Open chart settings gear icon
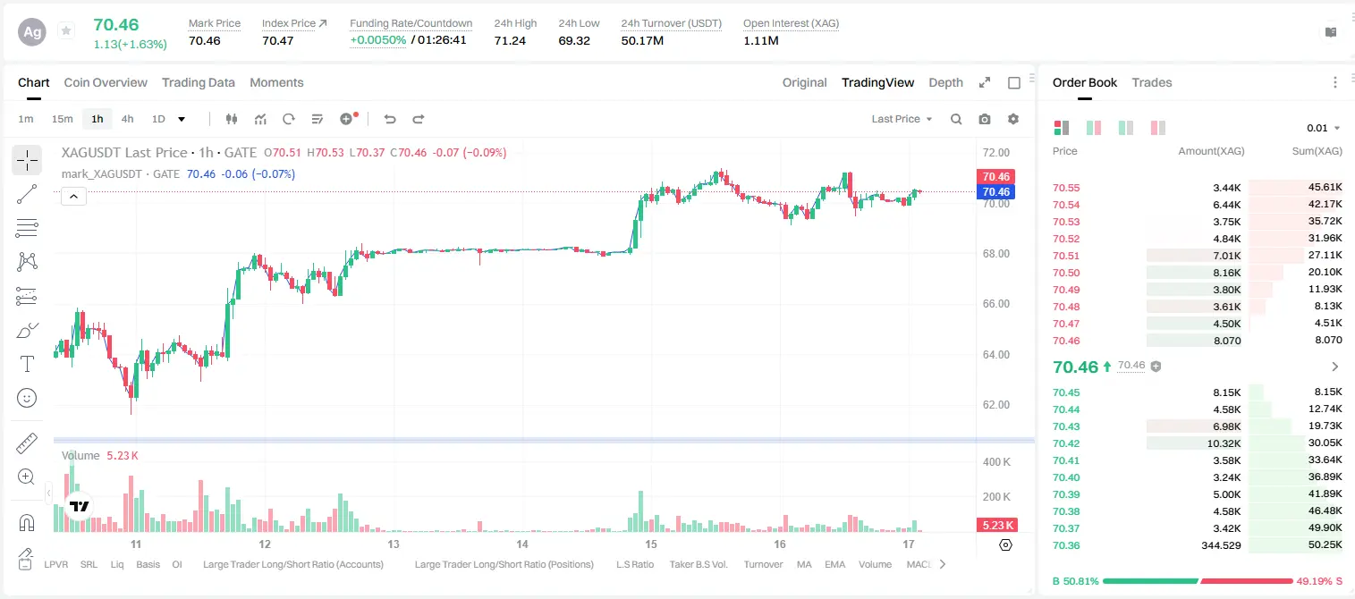This screenshot has height=599, width=1355. tap(1013, 119)
